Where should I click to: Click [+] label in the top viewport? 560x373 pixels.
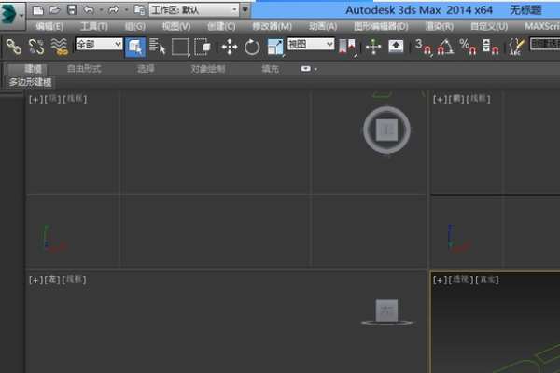[x=35, y=99]
